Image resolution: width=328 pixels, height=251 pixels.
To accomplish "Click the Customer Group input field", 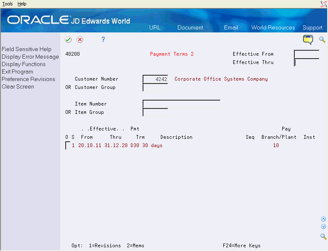I will tap(155, 87).
